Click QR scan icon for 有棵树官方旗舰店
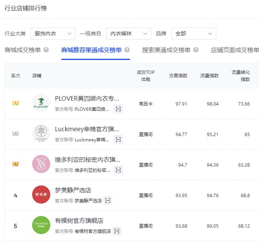This screenshot has height=242, width=259. 117,231
